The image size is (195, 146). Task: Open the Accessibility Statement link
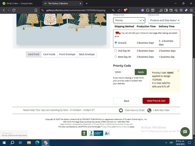(82, 124)
